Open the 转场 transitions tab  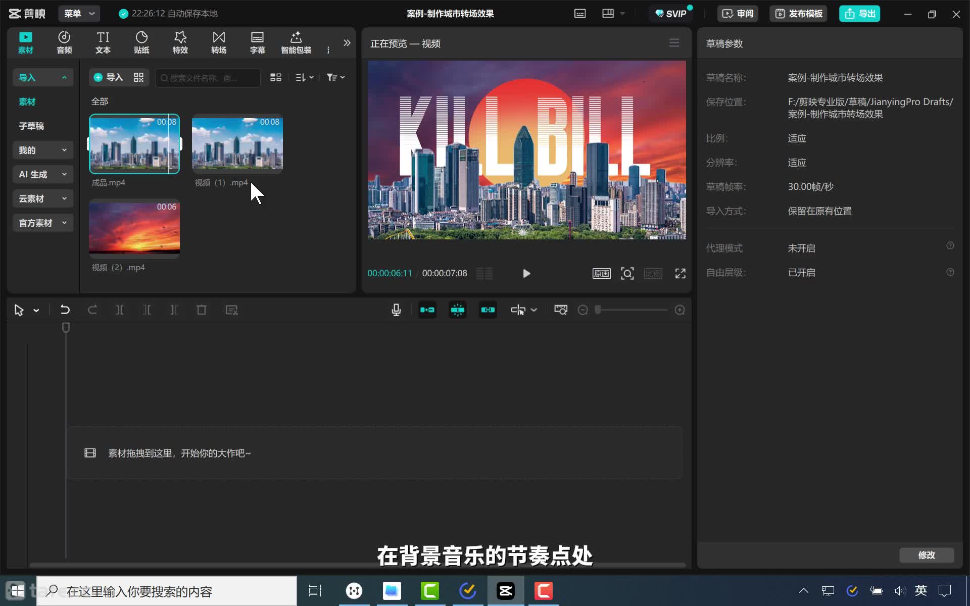point(219,42)
